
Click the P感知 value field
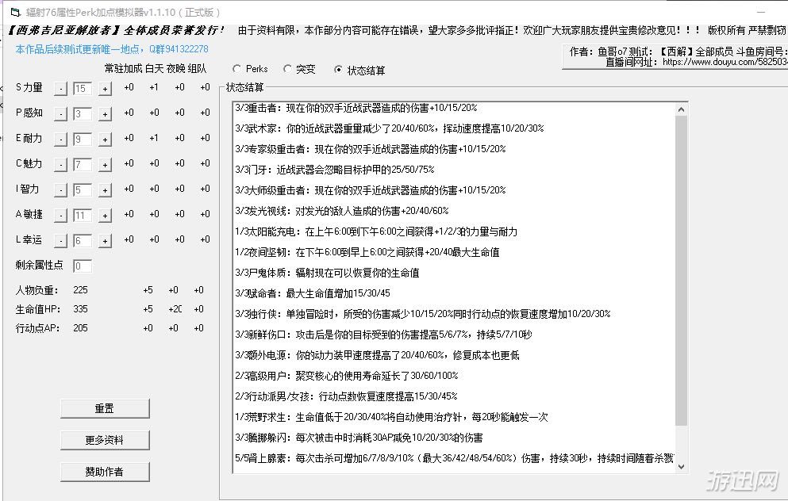83,114
